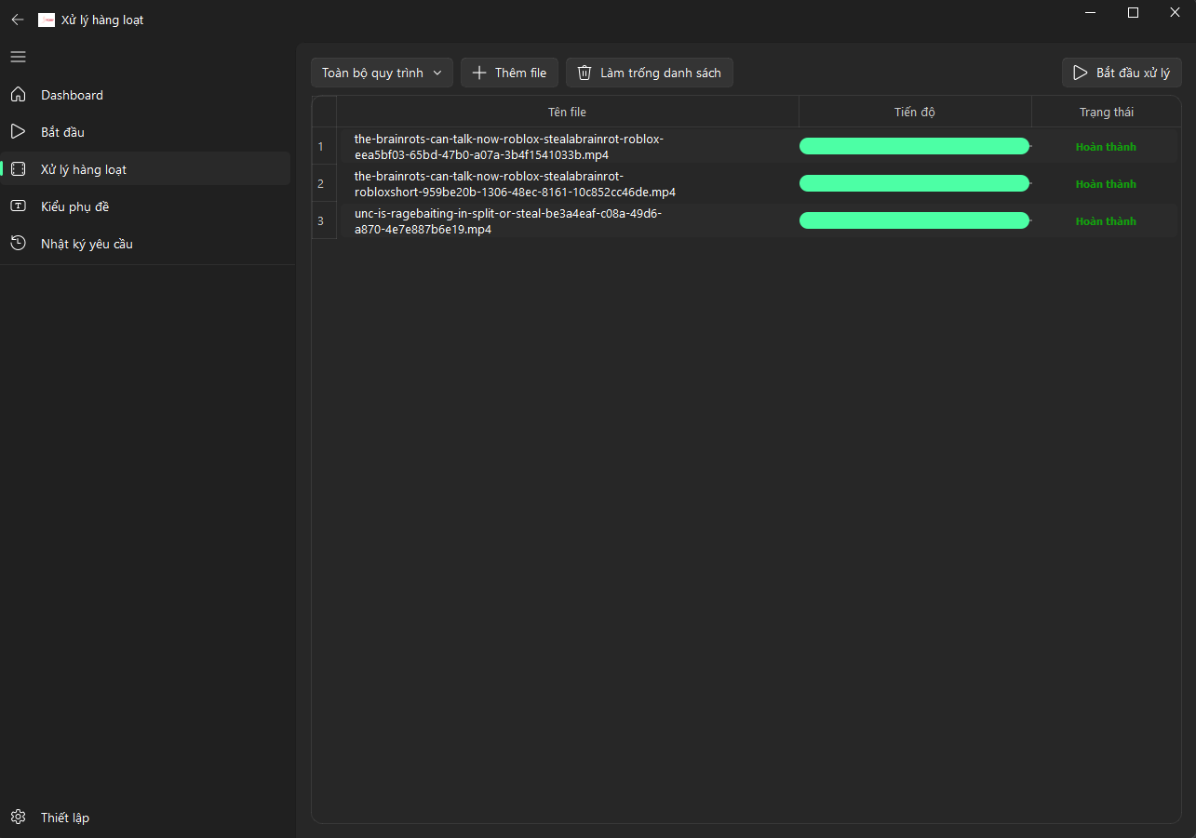Click the Nhật ký yêu cầu history icon
The height and width of the screenshot is (838, 1196).
[18, 244]
